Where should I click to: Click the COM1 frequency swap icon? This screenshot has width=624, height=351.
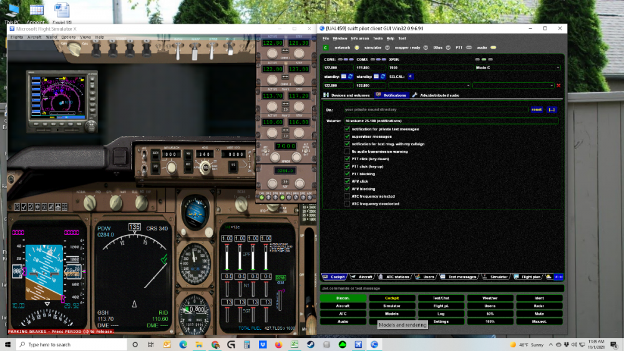coord(351,76)
